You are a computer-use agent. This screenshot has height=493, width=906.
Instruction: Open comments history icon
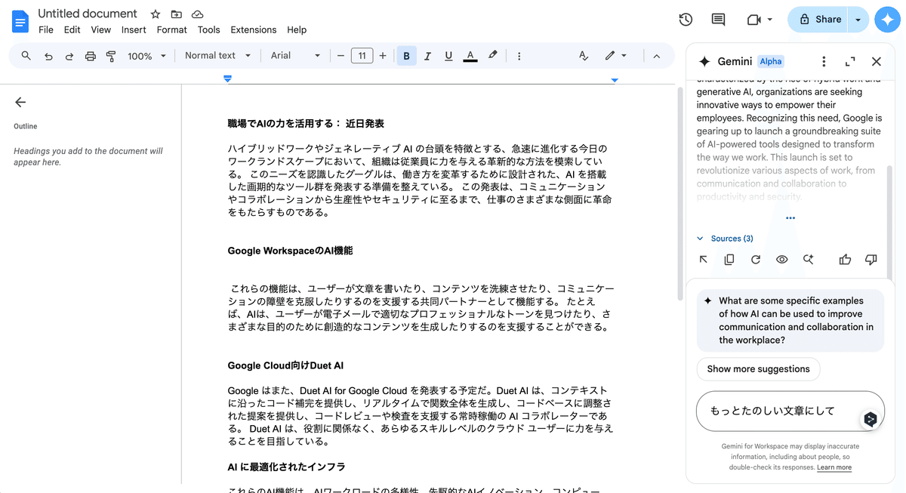(719, 20)
